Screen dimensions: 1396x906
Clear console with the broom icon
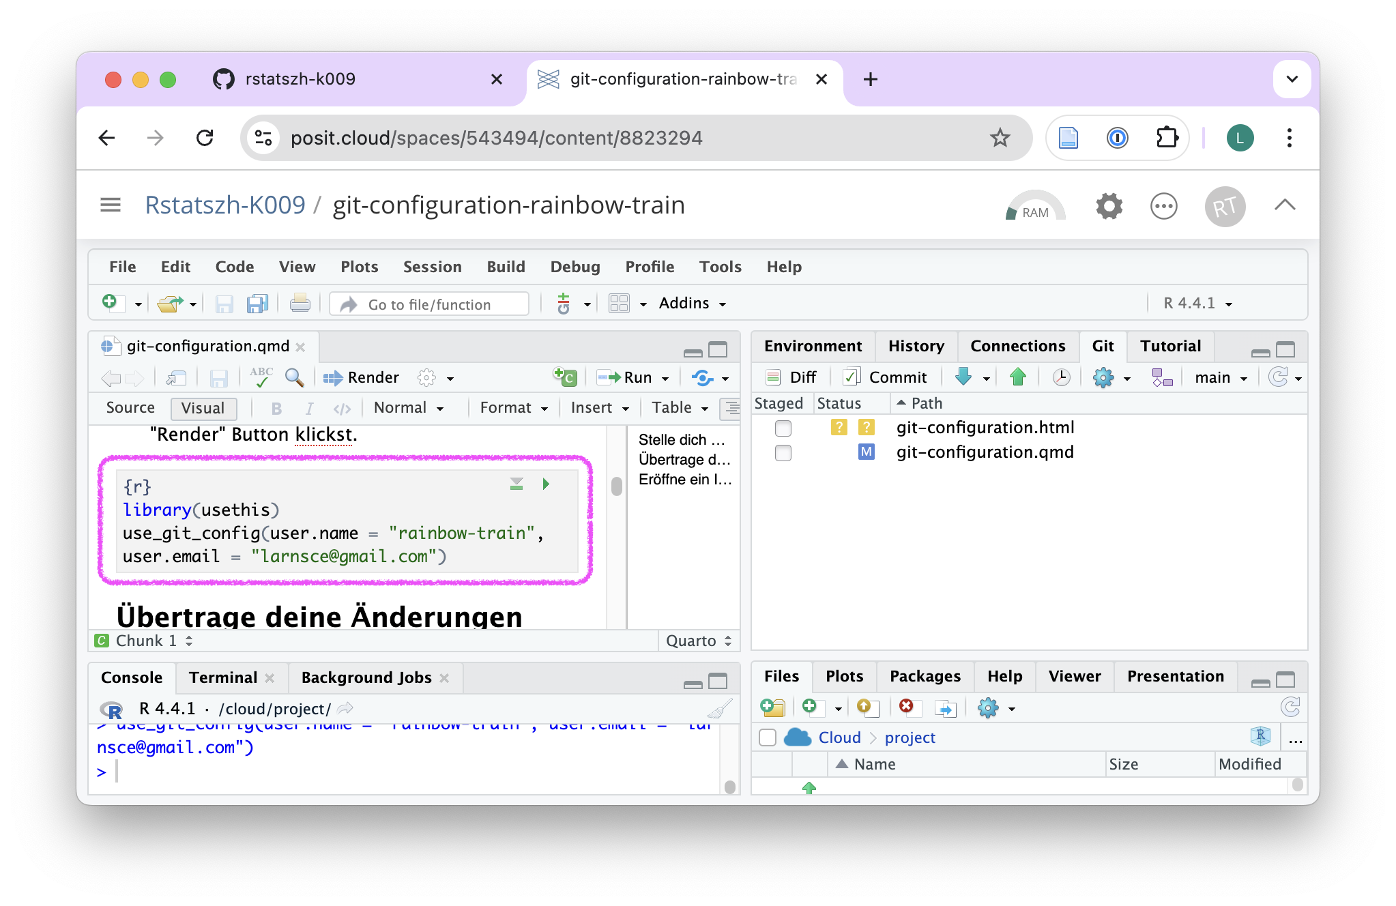719,709
